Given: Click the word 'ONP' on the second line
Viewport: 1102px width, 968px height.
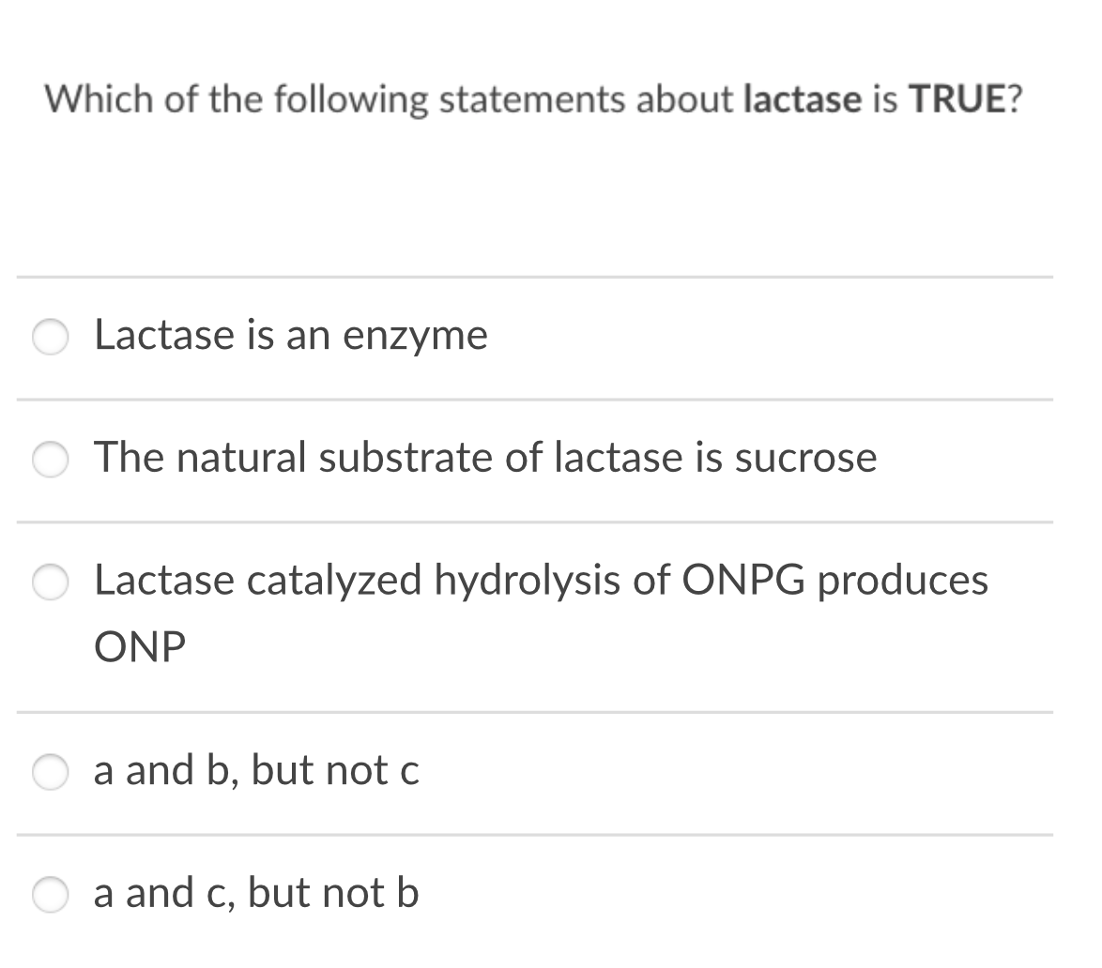Looking at the screenshot, I should tap(138, 647).
